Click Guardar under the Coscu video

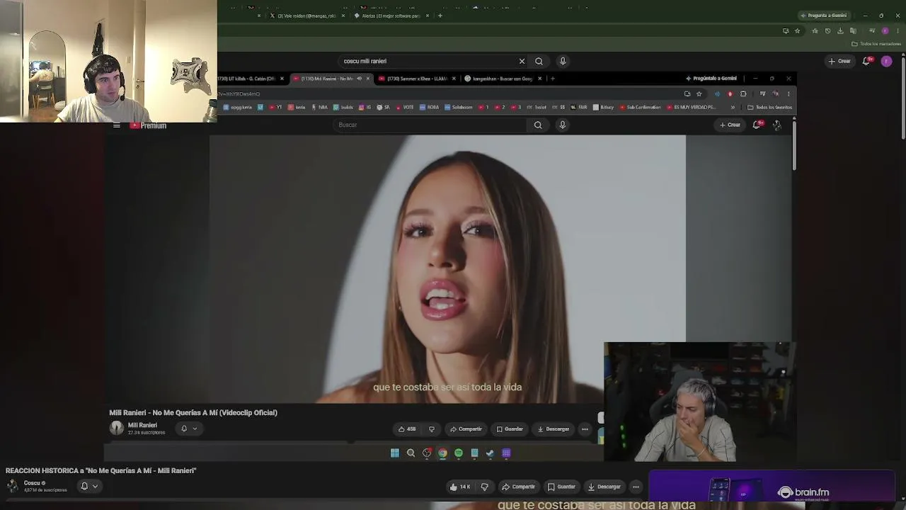coord(561,487)
